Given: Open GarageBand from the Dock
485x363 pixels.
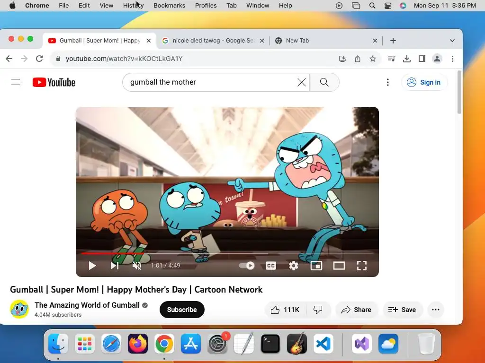Looking at the screenshot, I should (x=297, y=344).
